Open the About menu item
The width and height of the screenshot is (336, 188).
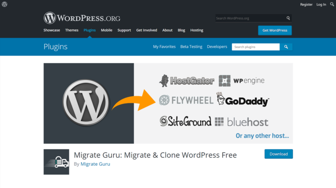coord(168,30)
